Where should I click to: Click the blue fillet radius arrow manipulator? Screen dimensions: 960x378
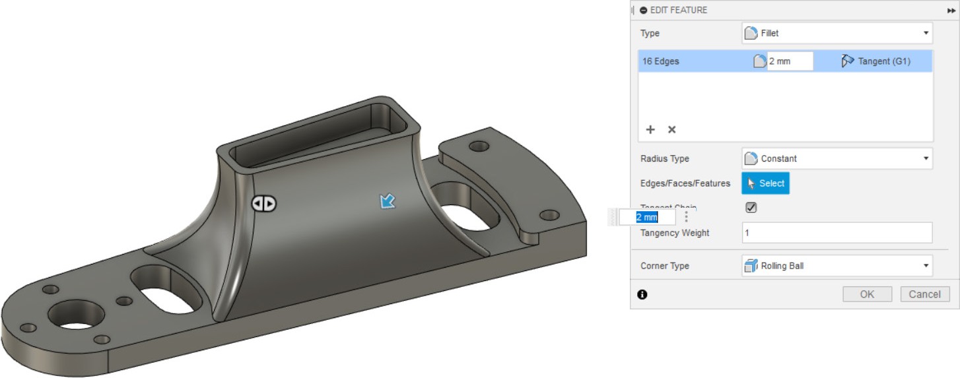(387, 201)
